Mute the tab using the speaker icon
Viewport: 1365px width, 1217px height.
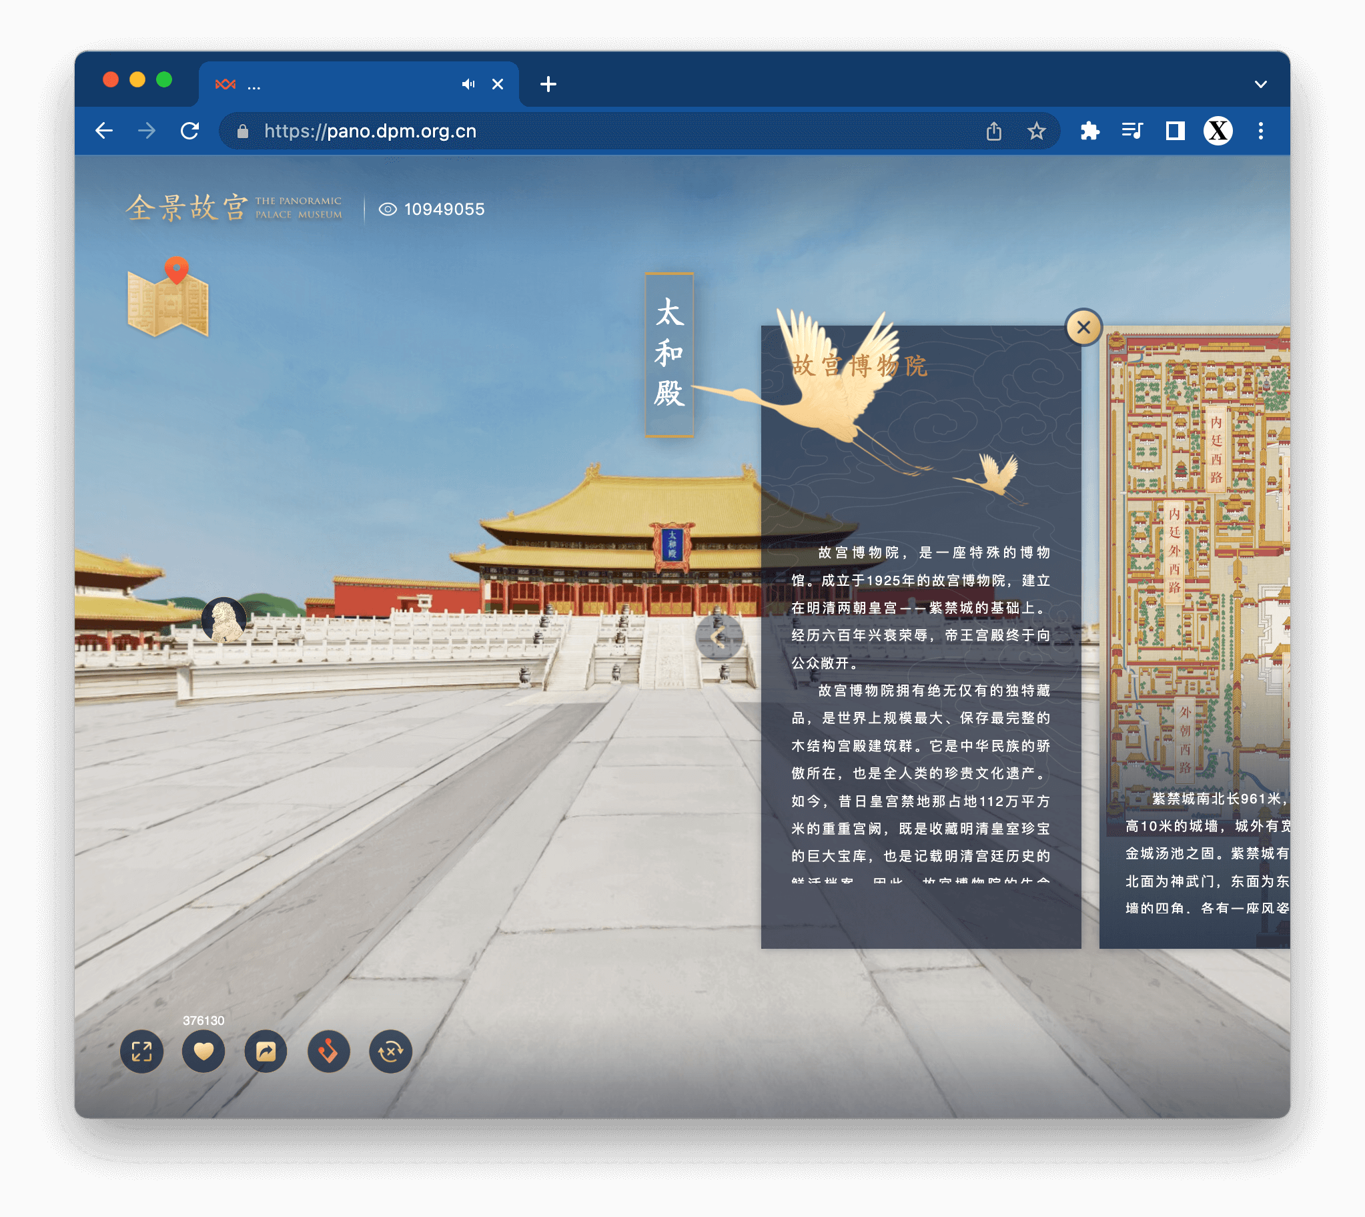click(x=468, y=84)
